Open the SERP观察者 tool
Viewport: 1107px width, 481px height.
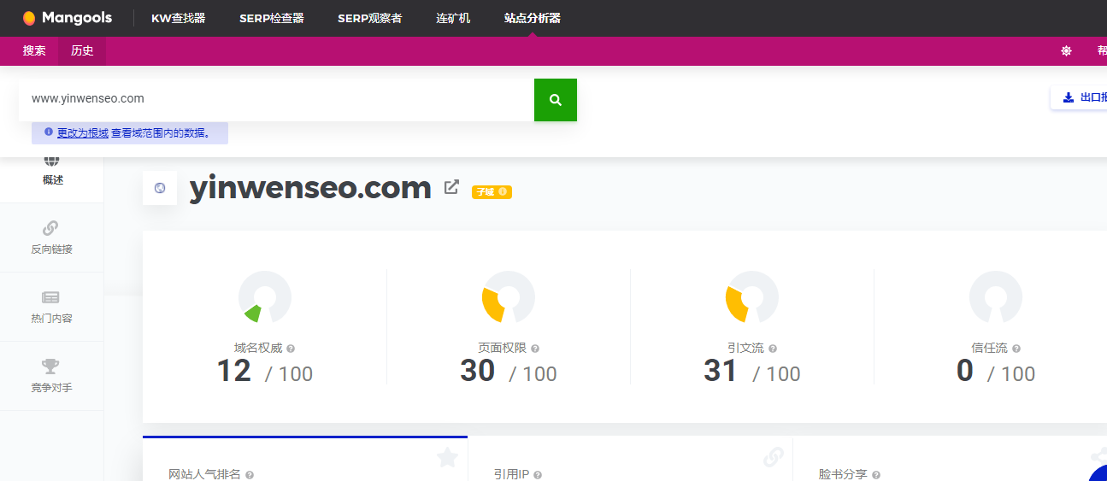[370, 18]
